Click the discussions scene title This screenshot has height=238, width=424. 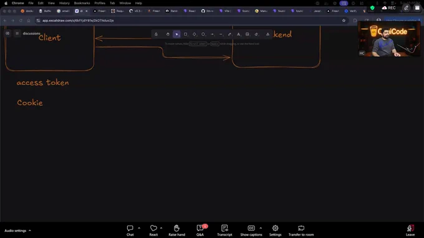point(31,34)
